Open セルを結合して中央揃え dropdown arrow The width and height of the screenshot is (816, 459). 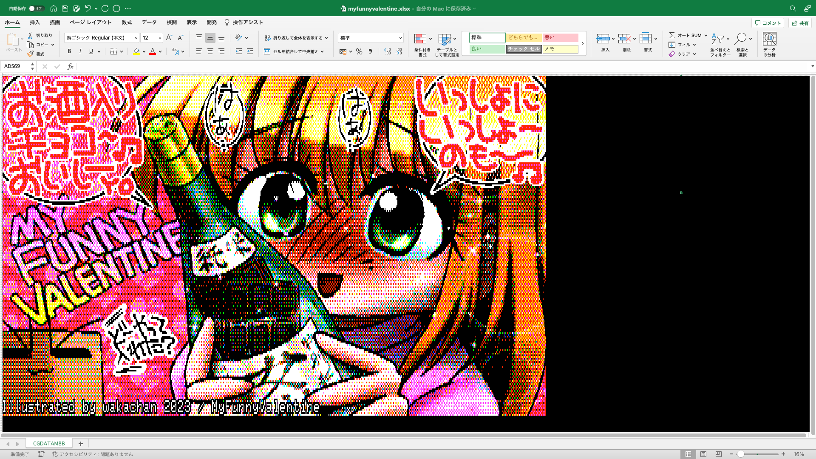322,51
